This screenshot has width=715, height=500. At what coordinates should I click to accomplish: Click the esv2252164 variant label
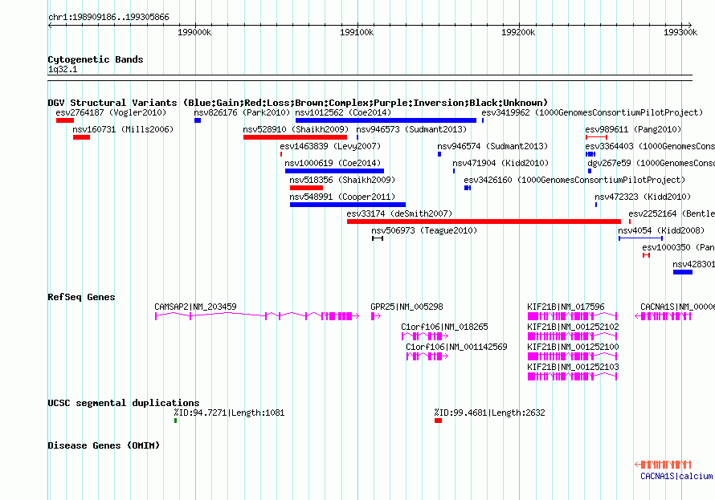click(672, 213)
